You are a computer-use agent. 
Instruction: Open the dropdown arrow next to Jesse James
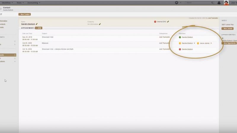(x=211, y=43)
